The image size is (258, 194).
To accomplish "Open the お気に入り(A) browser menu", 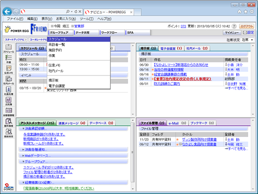I will point(66,19).
